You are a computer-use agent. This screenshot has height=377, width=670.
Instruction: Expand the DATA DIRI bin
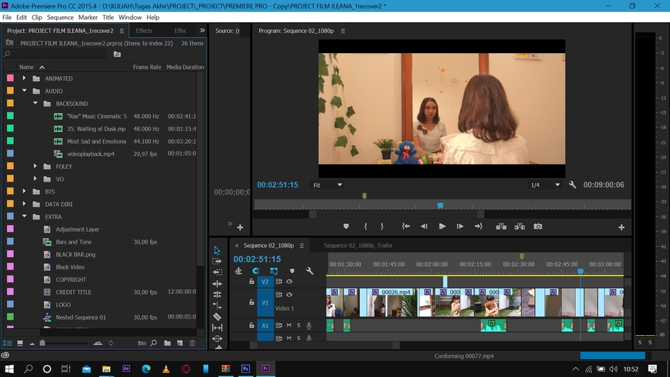(x=24, y=204)
